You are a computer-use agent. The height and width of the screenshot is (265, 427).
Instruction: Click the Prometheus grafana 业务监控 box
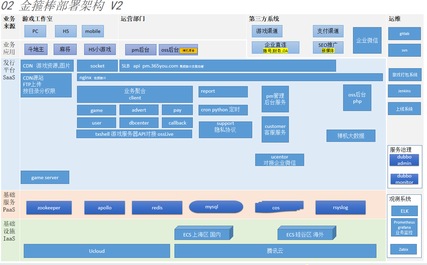tap(404, 227)
